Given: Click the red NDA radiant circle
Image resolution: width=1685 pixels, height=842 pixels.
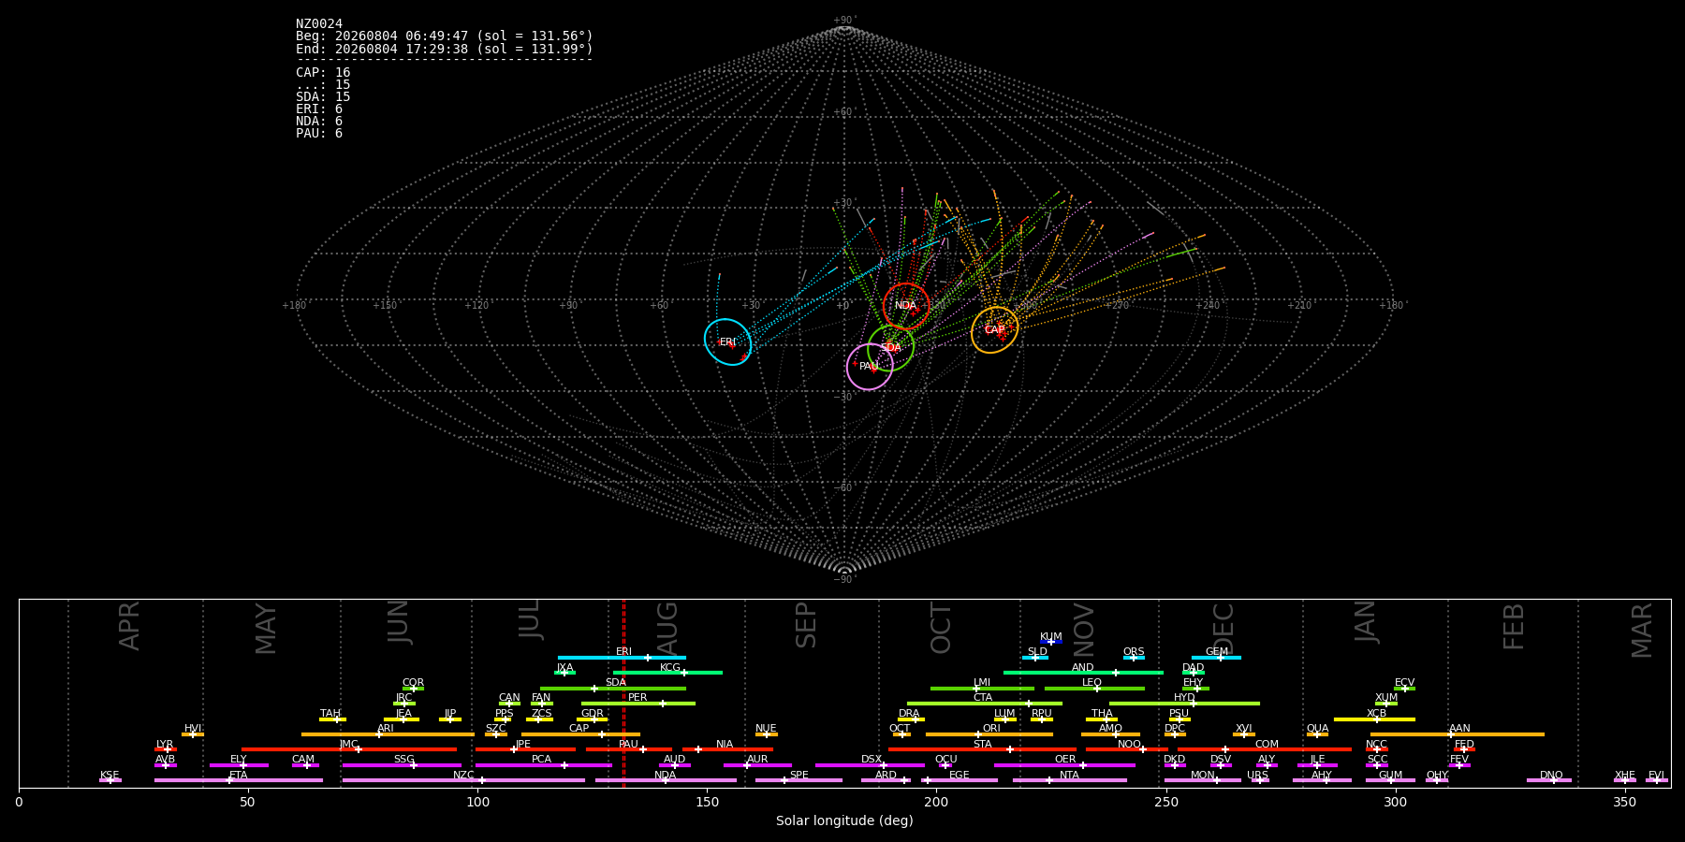Looking at the screenshot, I should point(906,306).
